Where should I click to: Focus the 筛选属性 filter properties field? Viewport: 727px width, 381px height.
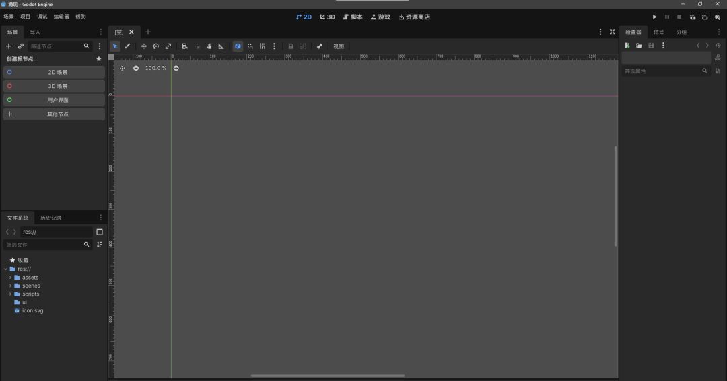click(x=666, y=71)
